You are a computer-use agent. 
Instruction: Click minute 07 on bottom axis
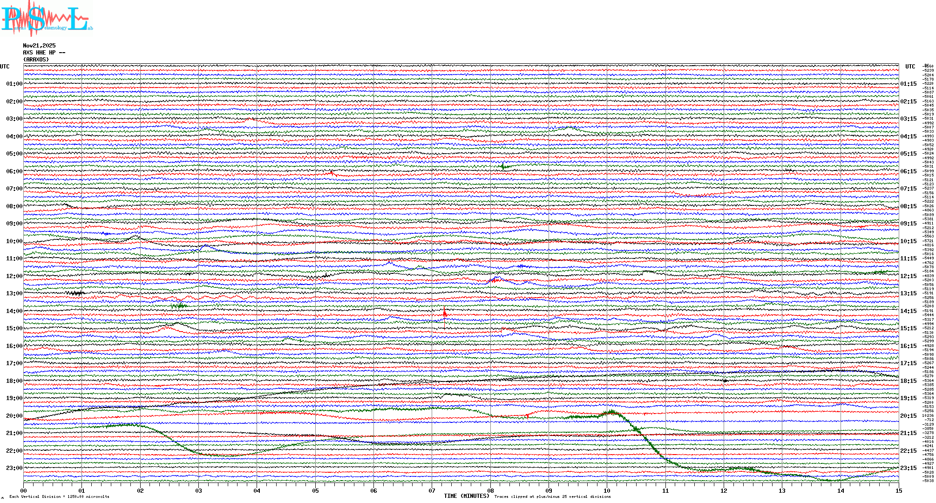point(432,490)
